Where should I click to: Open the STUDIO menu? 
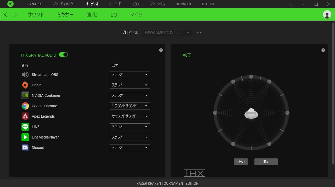(208, 4)
